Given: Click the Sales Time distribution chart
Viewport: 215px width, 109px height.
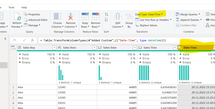Looking at the screenshot, I should tap(144, 73).
